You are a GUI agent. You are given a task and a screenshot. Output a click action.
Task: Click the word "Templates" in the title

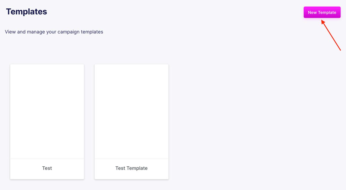click(x=27, y=12)
